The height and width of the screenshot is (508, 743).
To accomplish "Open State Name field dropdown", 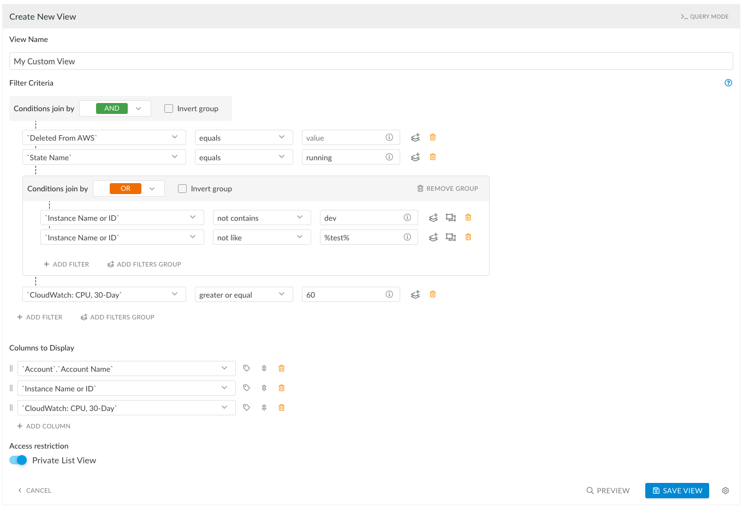I will pyautogui.click(x=104, y=157).
